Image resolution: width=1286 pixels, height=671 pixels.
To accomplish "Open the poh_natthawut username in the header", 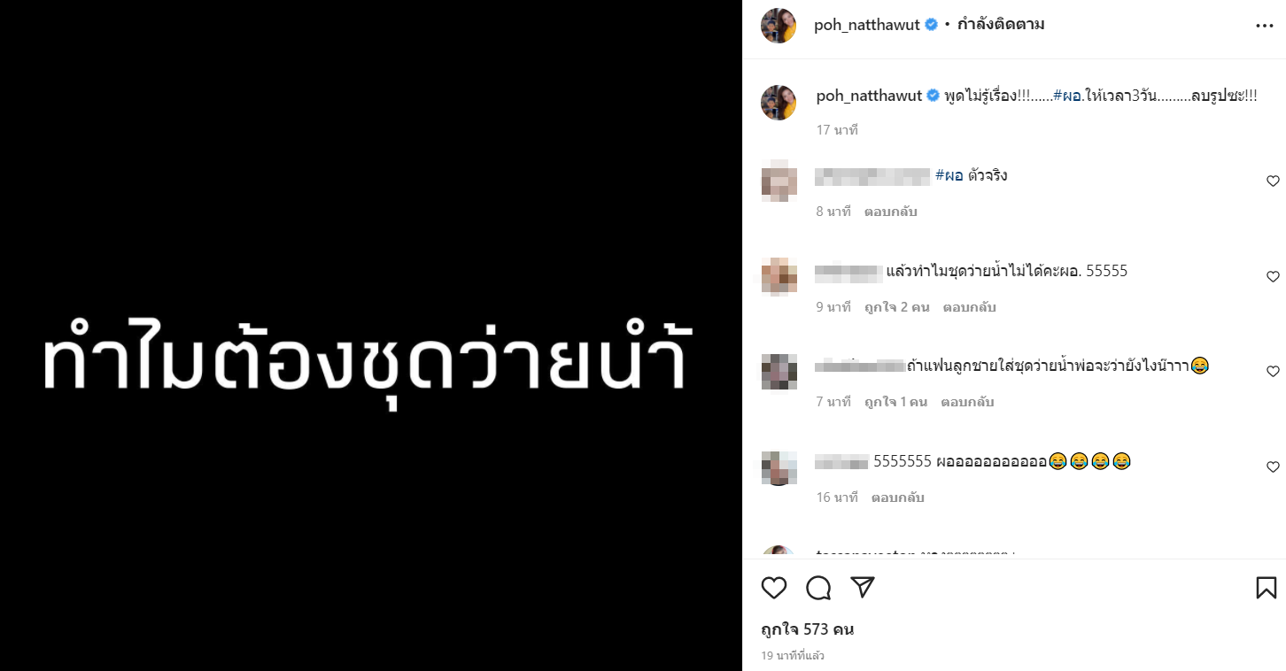I will 868,25.
